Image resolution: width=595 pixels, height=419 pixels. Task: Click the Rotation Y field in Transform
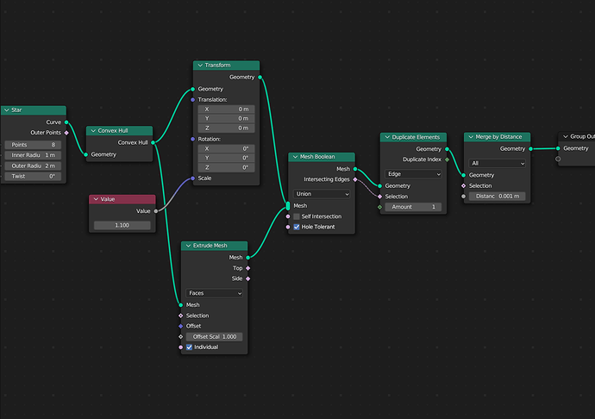tap(226, 158)
